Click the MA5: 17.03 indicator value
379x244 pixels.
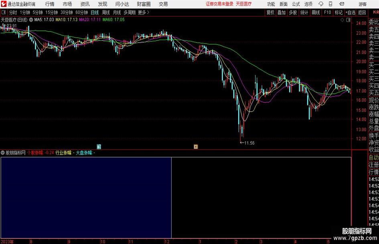click(44, 20)
